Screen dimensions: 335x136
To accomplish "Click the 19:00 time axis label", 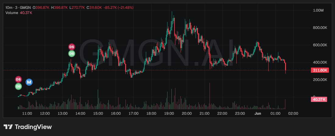I will tap(169, 113).
